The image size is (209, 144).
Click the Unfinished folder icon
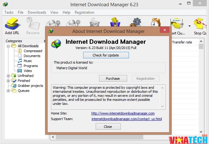tap(14, 76)
